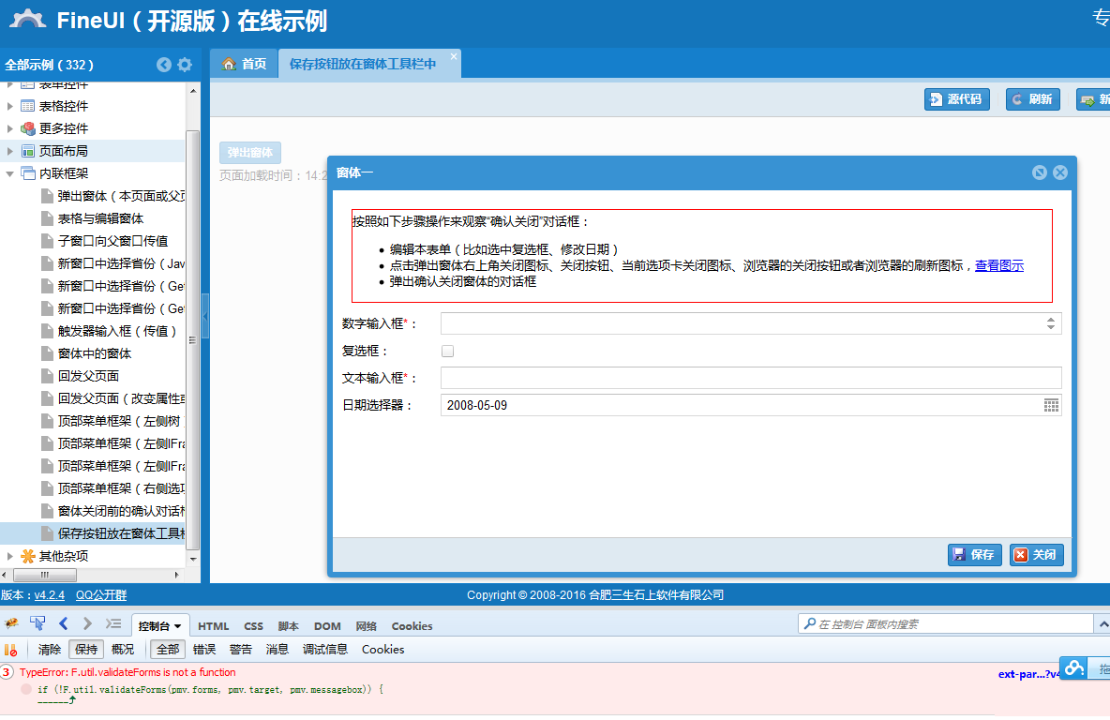Select 保存按钮放在窗体工具栏 tree item
The width and height of the screenshot is (1110, 720).
92,533
